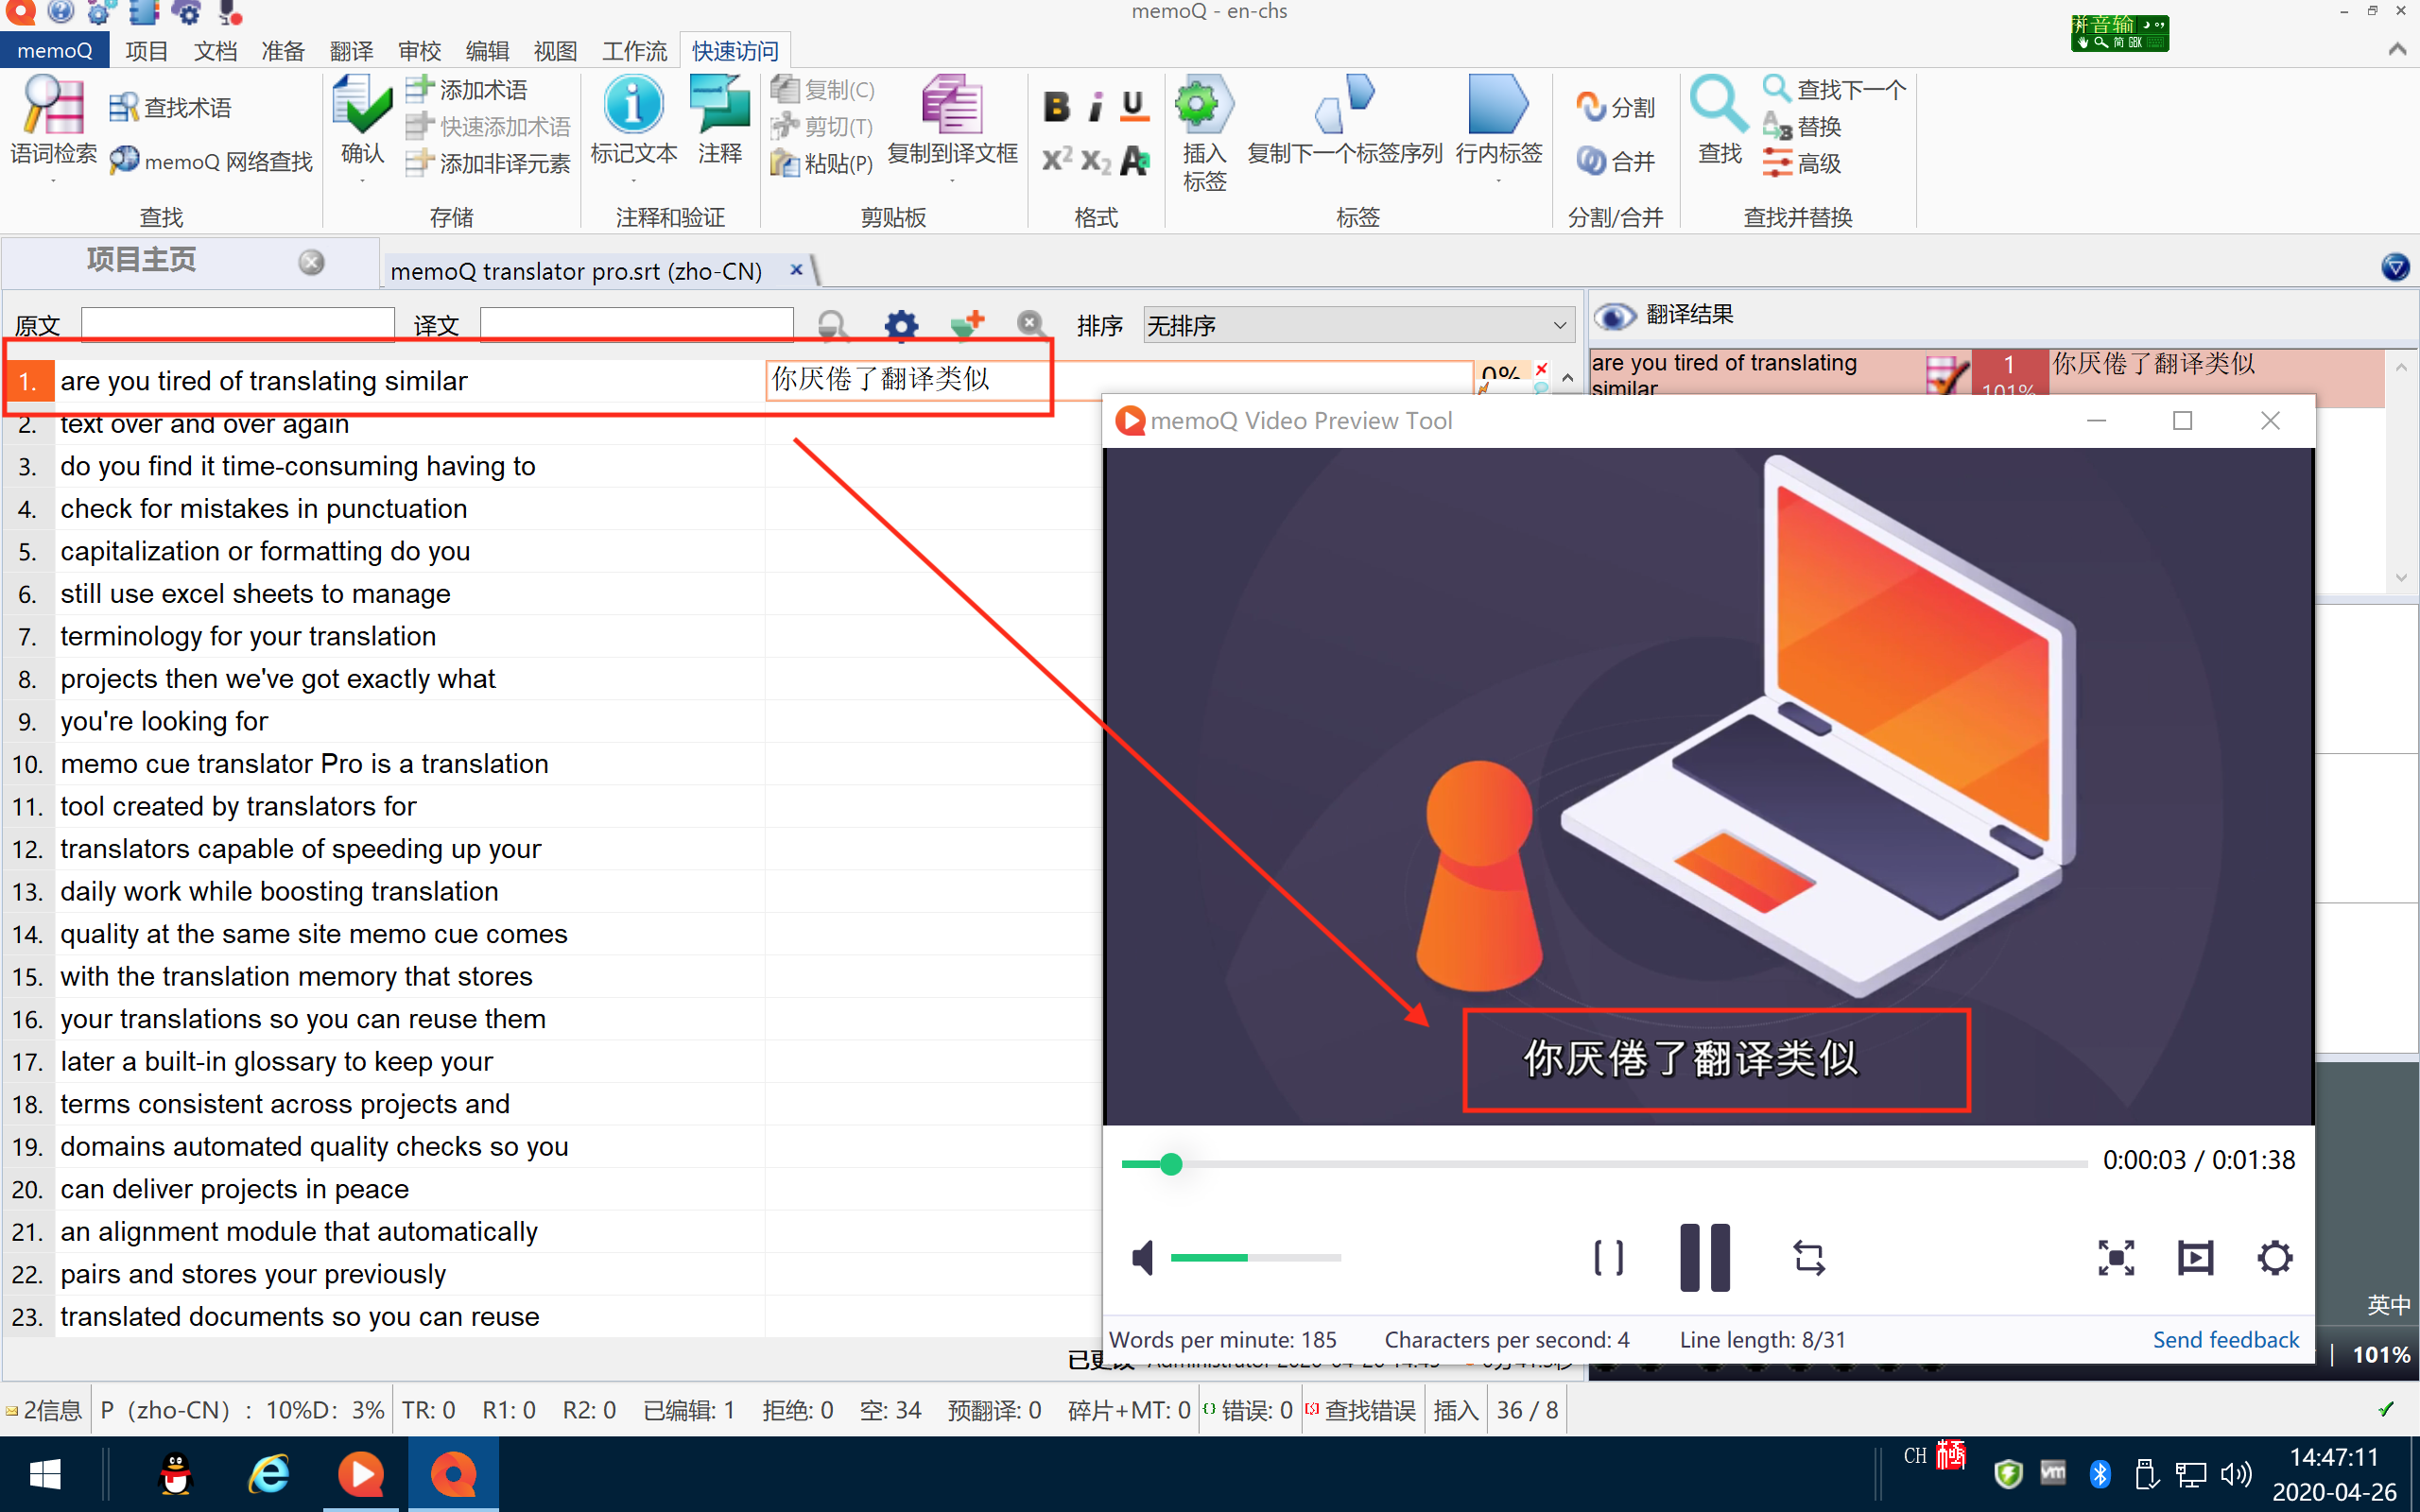Viewport: 2420px width, 1512px height.
Task: Open the blue panel menu arrow button
Action: [2395, 267]
